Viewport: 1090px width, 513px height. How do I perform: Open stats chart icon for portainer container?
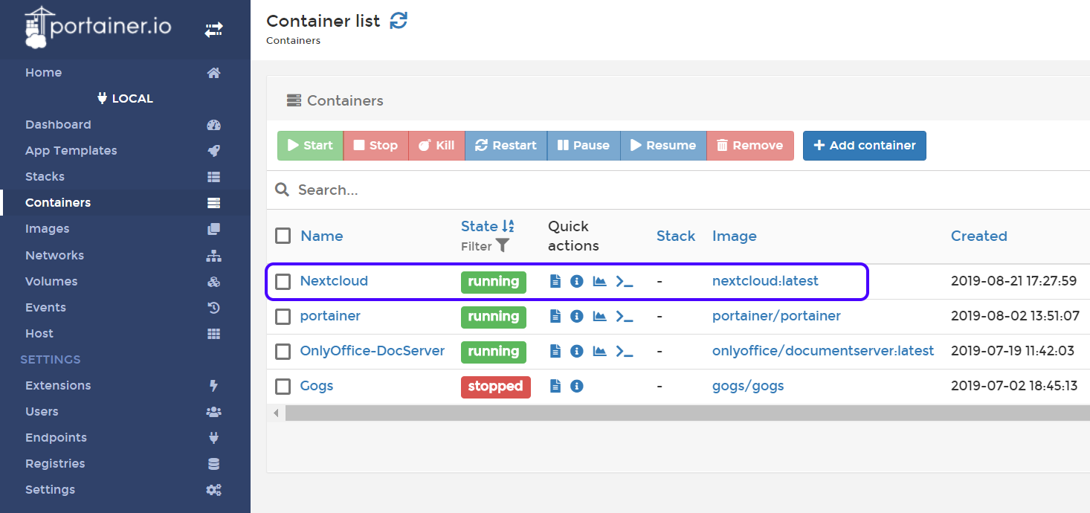coord(599,316)
